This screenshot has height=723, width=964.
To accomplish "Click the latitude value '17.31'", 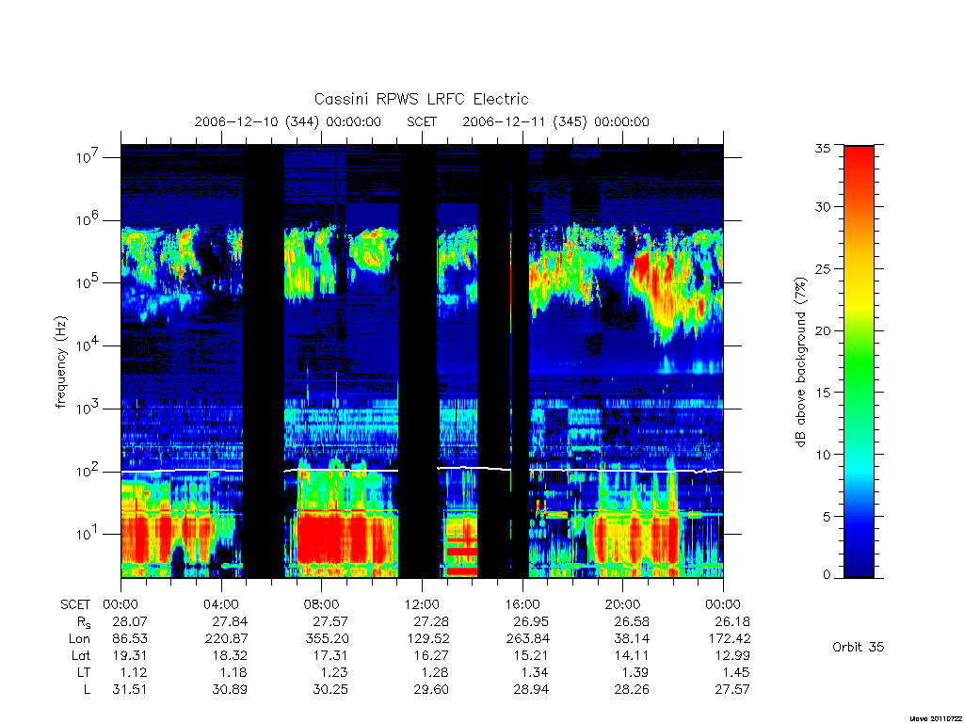I will click(330, 655).
